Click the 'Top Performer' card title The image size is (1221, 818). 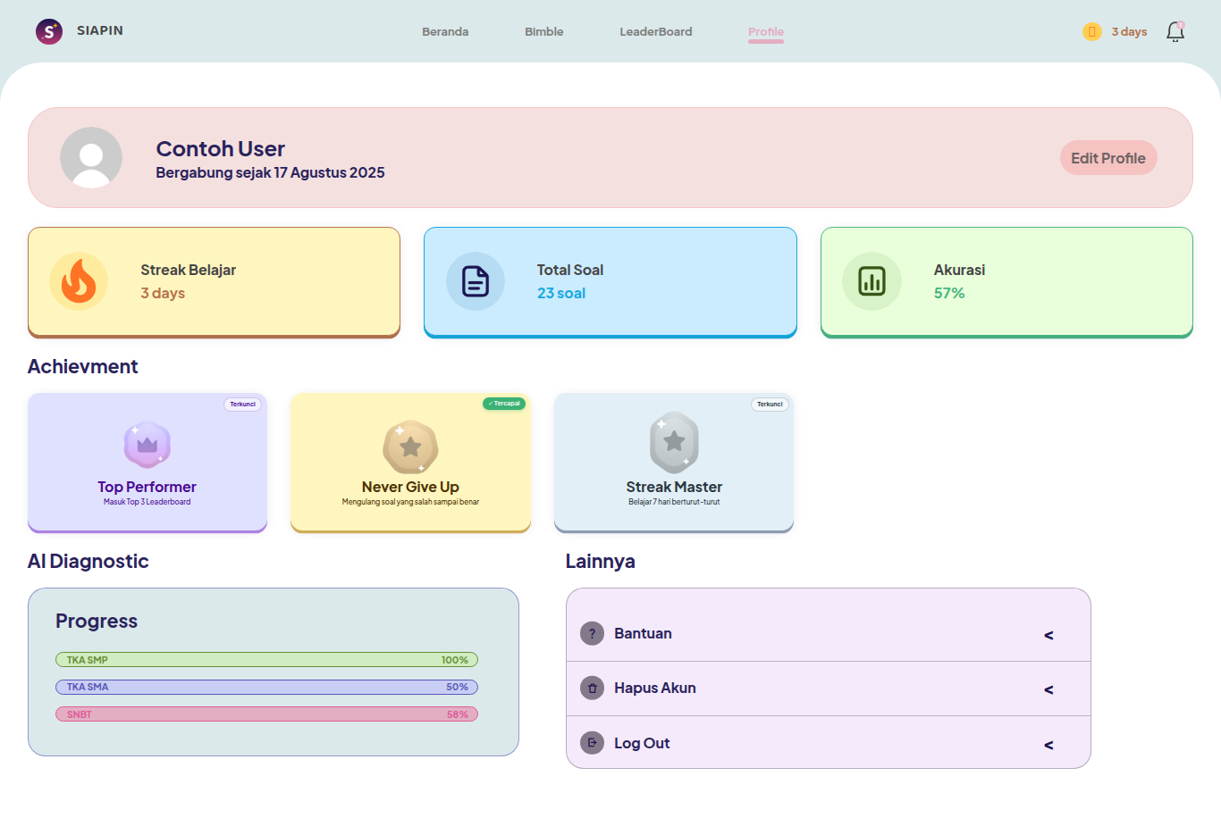(x=147, y=487)
